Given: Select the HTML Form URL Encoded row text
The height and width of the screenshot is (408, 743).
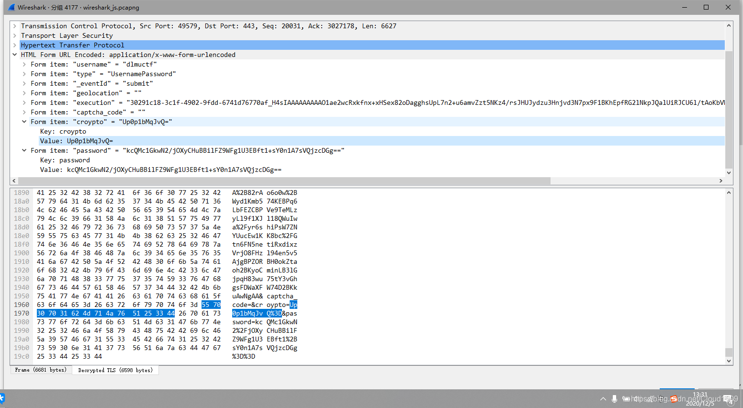Looking at the screenshot, I should tap(128, 55).
